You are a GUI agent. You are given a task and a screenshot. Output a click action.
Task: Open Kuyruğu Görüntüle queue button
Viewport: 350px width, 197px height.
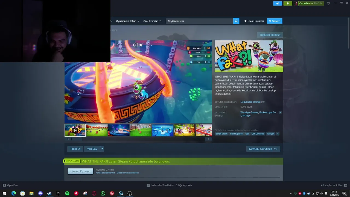(263, 149)
